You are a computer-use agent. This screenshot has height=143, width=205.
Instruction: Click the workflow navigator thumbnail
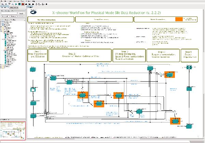click(x=13, y=131)
